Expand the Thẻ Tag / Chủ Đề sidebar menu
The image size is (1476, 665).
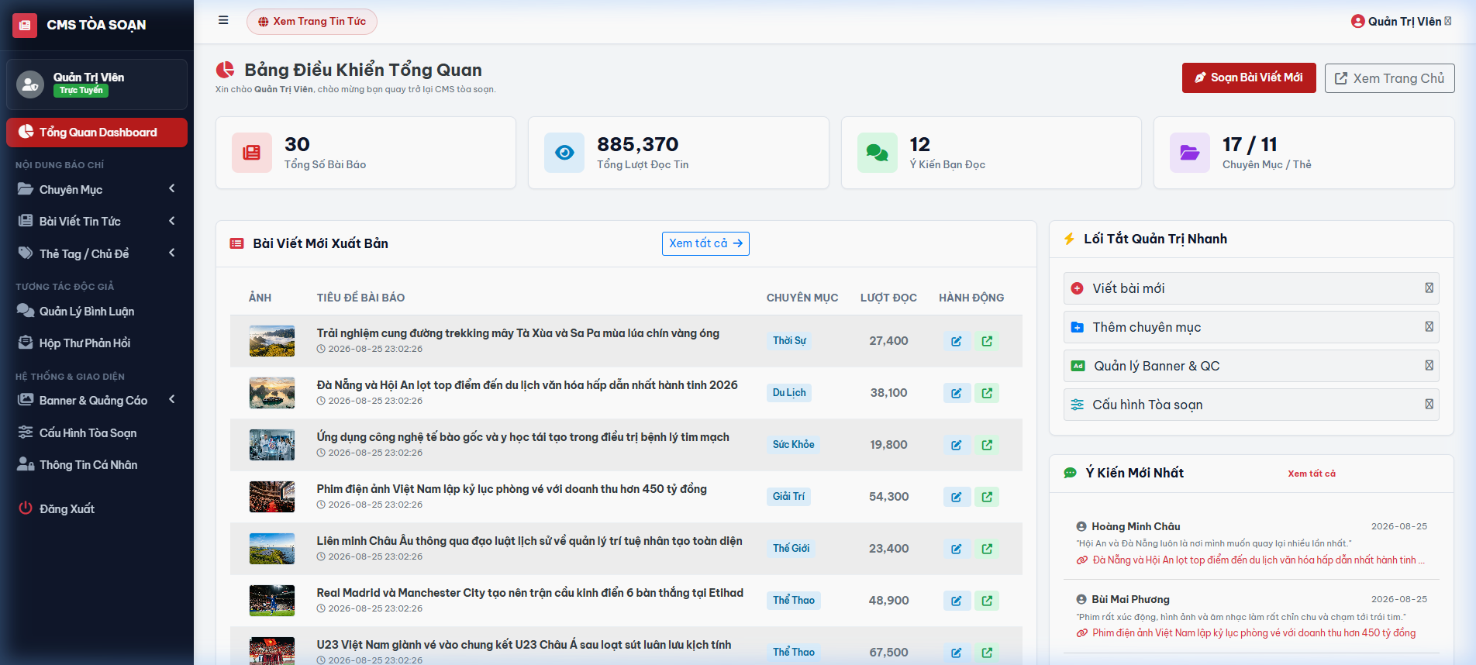97,253
